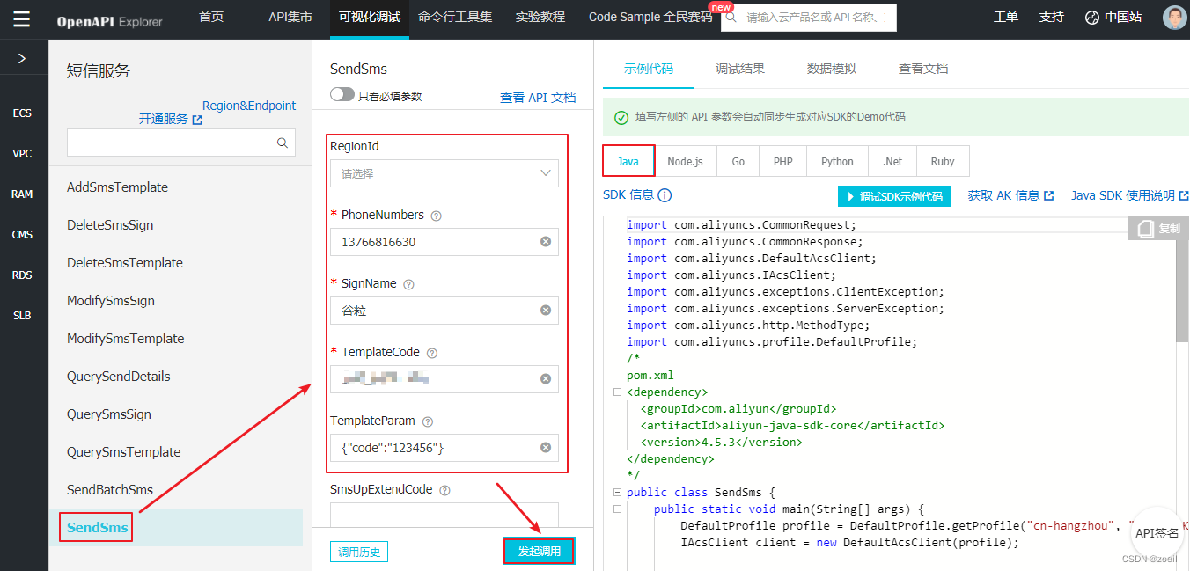Collapse the dependency code fold marker
Screen dimensions: 1190x571
click(617, 392)
